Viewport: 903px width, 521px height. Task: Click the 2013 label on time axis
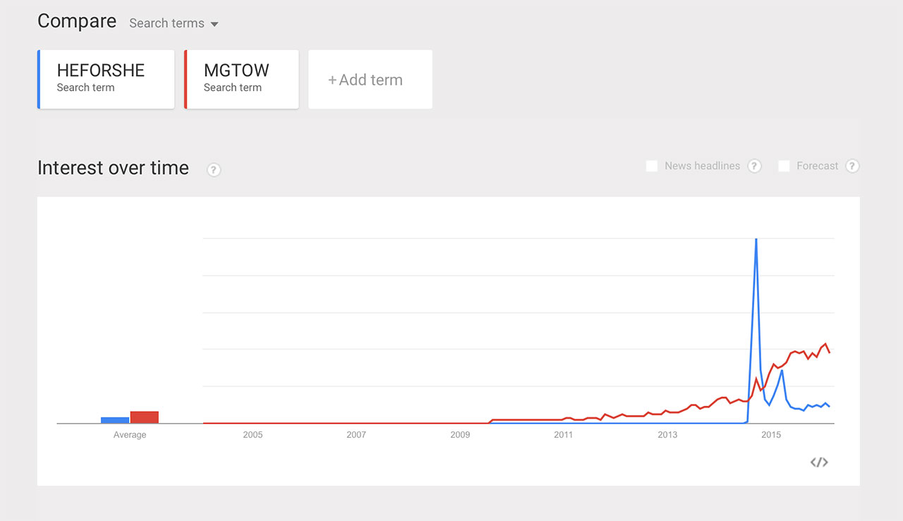tap(667, 435)
